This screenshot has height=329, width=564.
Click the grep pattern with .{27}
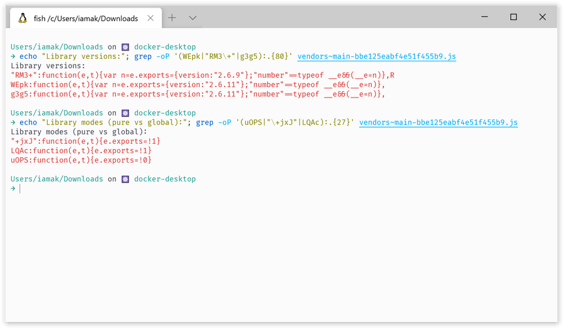click(295, 123)
